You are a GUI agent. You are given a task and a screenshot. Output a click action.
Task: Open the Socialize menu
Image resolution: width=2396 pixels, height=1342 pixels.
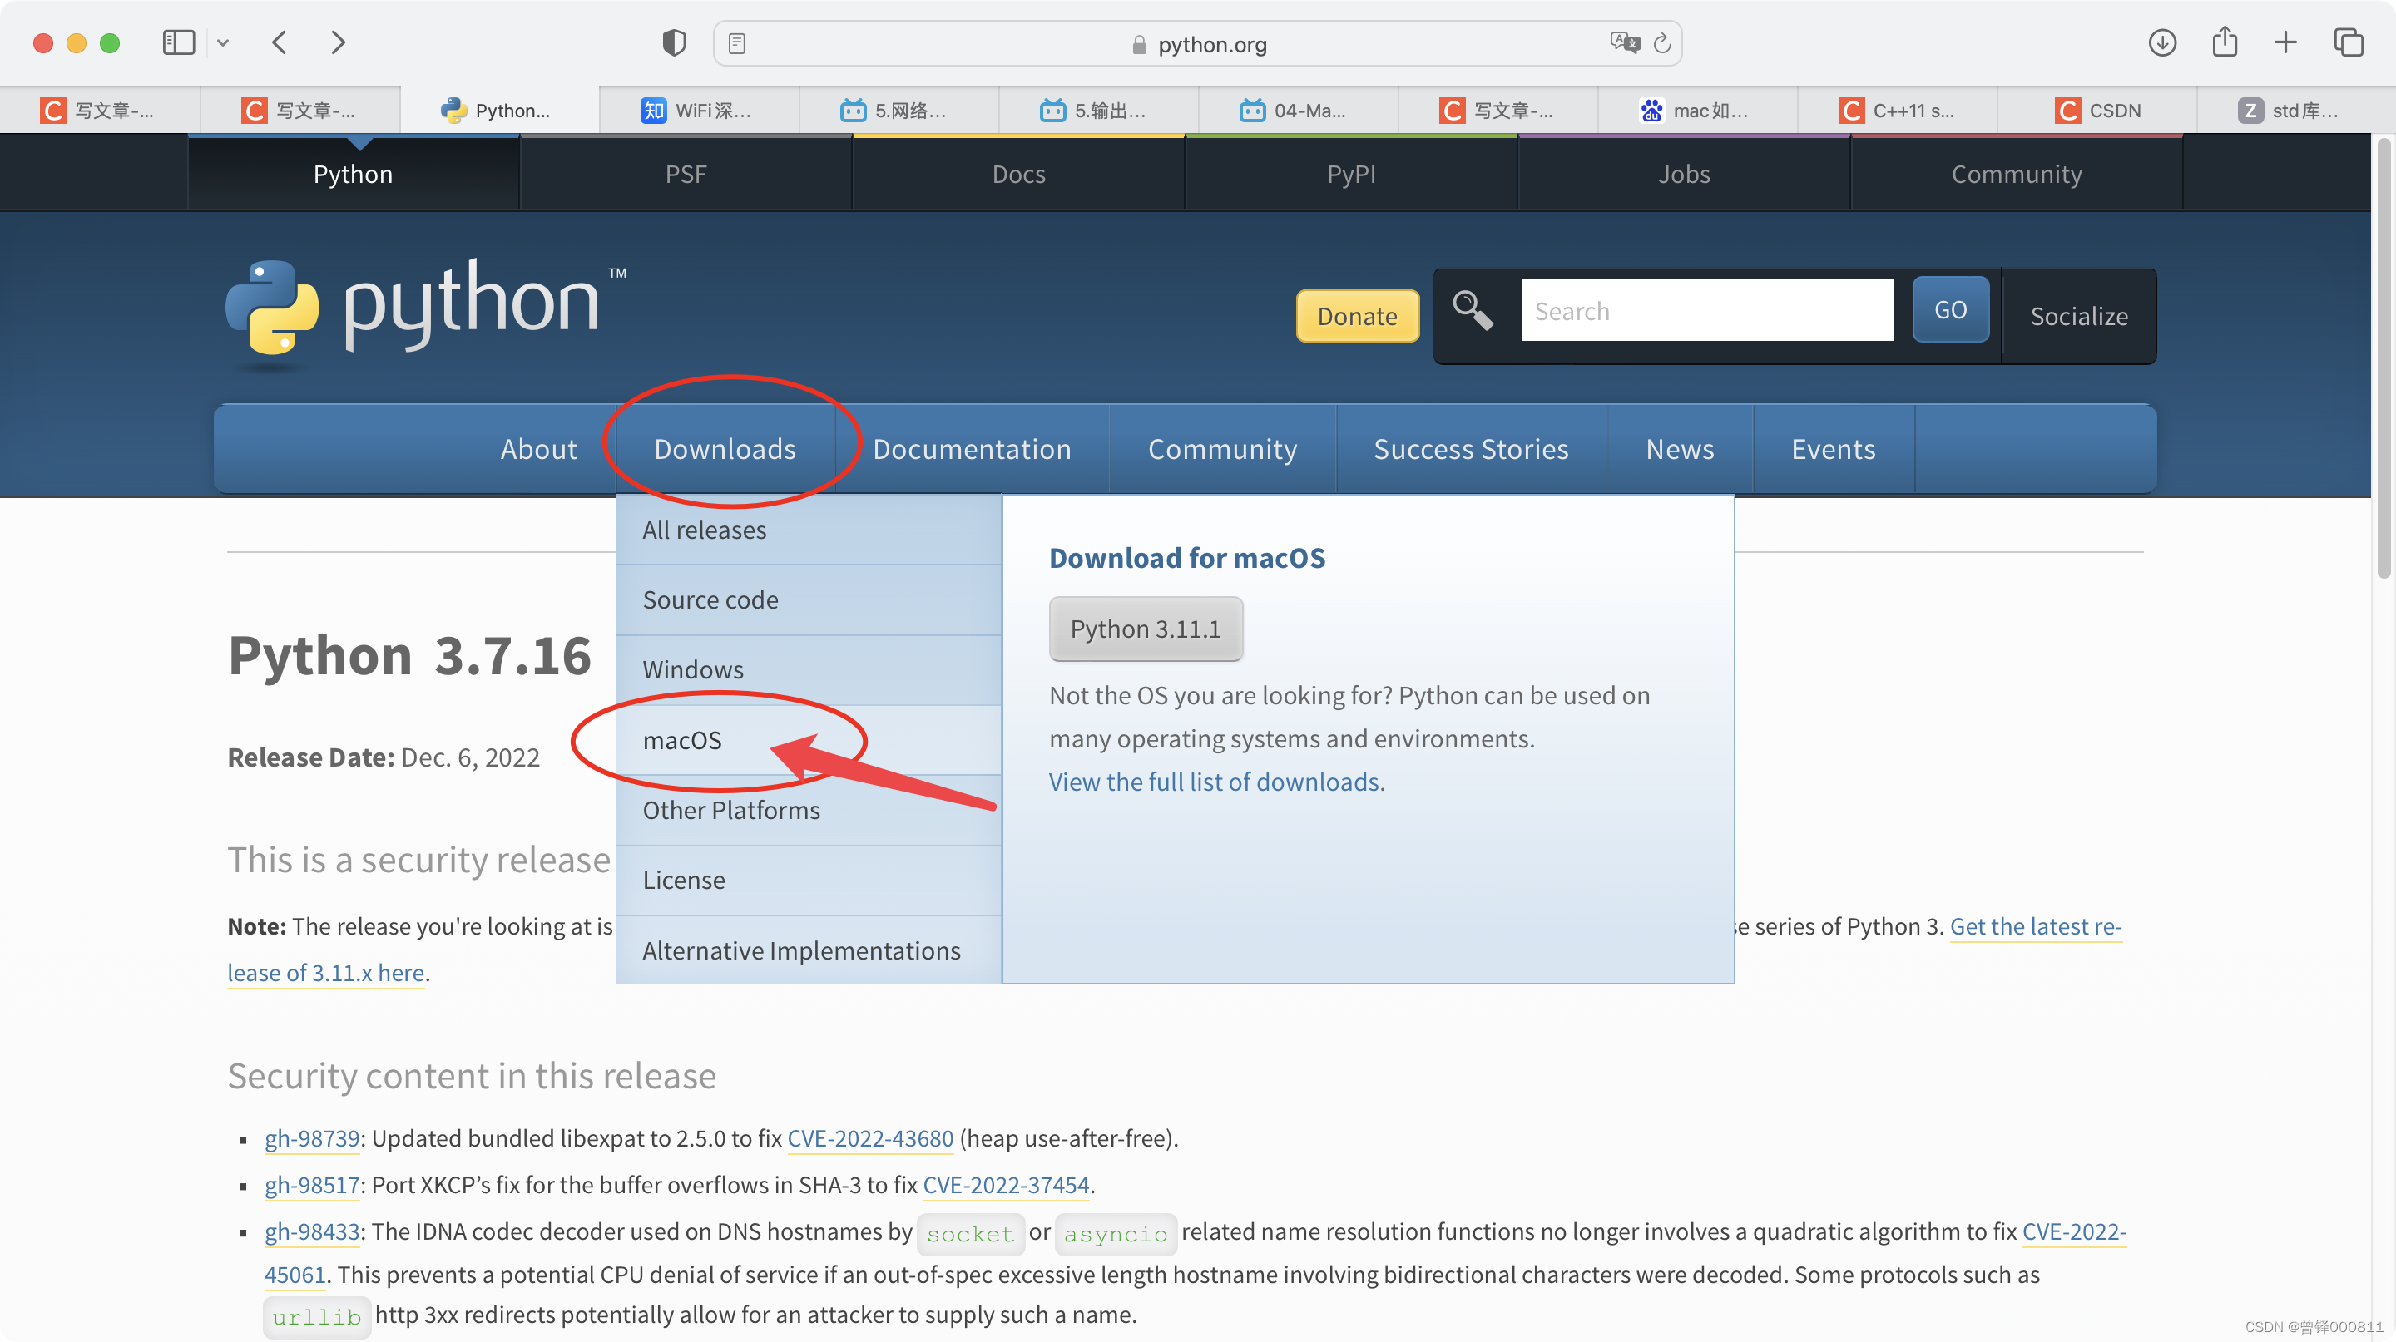coord(2079,316)
